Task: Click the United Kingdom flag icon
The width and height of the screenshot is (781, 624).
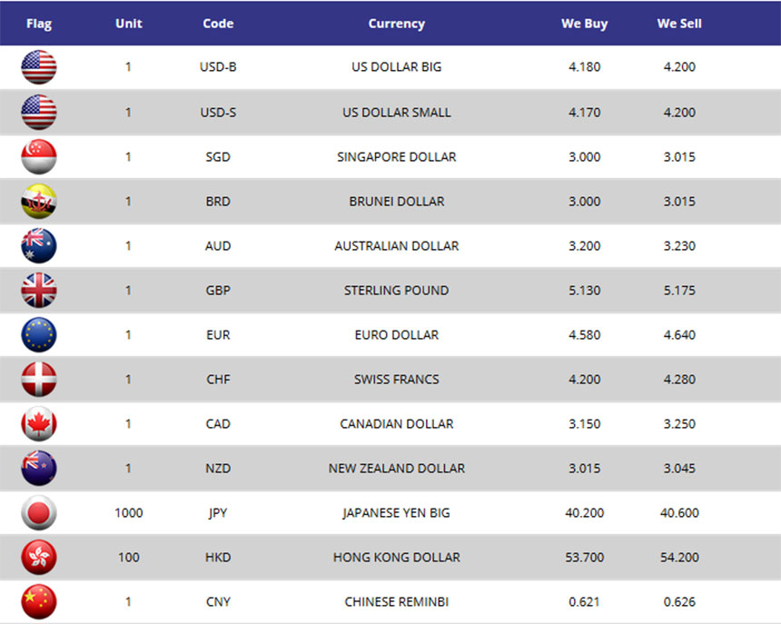Action: point(39,291)
